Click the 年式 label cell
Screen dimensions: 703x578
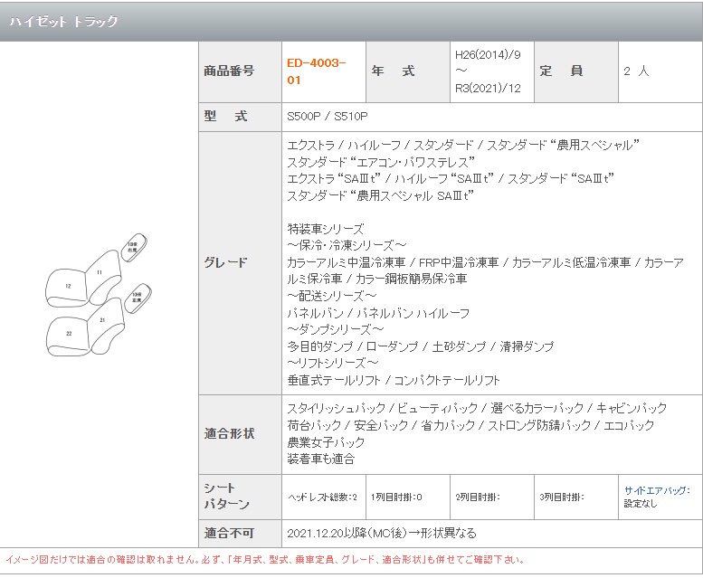pyautogui.click(x=408, y=71)
